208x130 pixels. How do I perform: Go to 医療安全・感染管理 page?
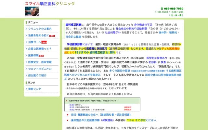click(40, 62)
